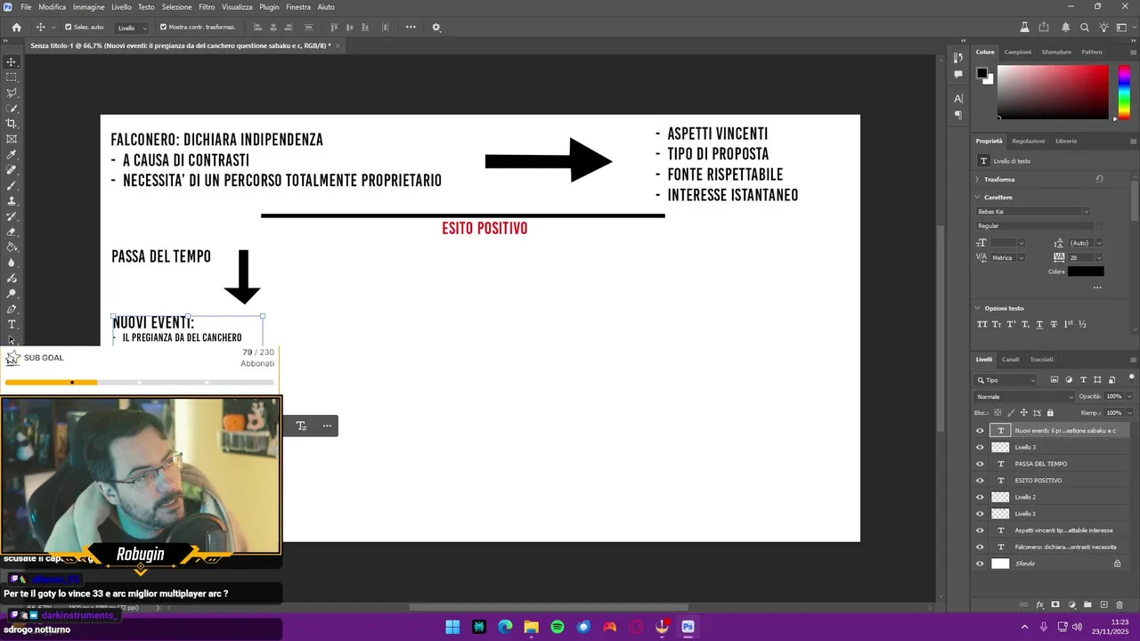Image resolution: width=1140 pixels, height=641 pixels.
Task: Select the Clone Stamp tool
Action: click(12, 201)
